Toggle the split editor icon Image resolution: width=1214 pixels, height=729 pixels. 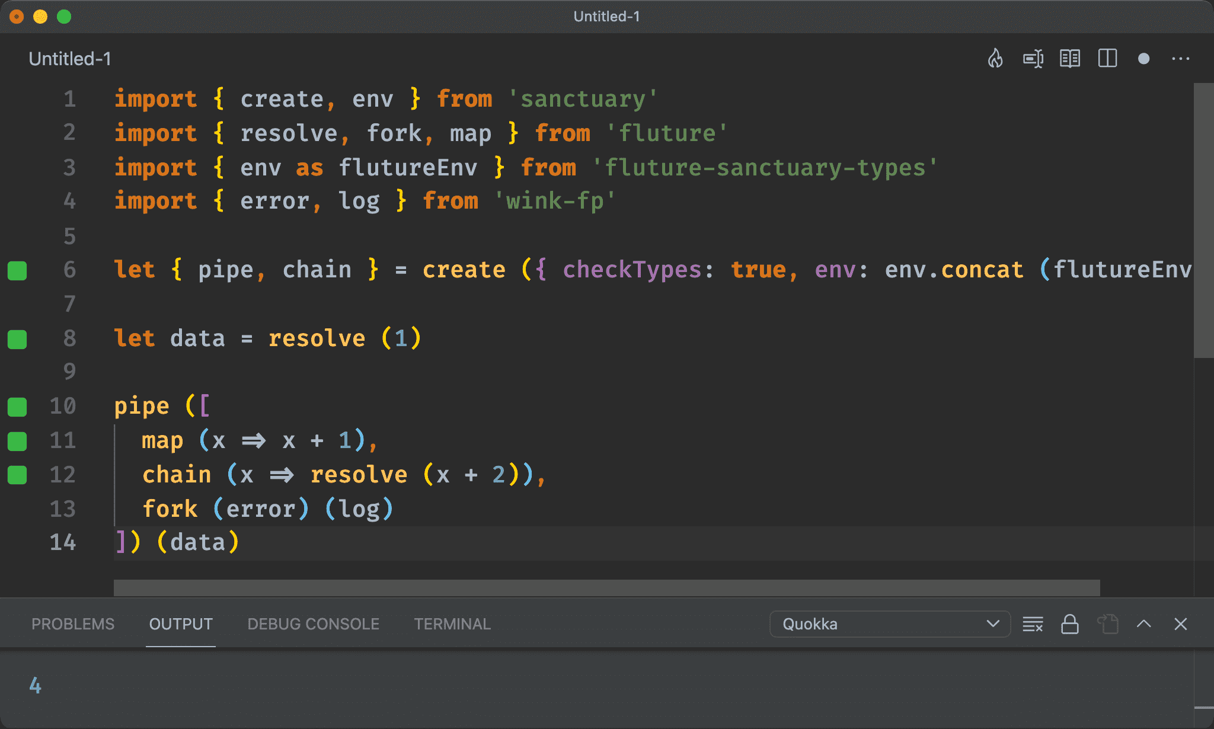point(1107,59)
